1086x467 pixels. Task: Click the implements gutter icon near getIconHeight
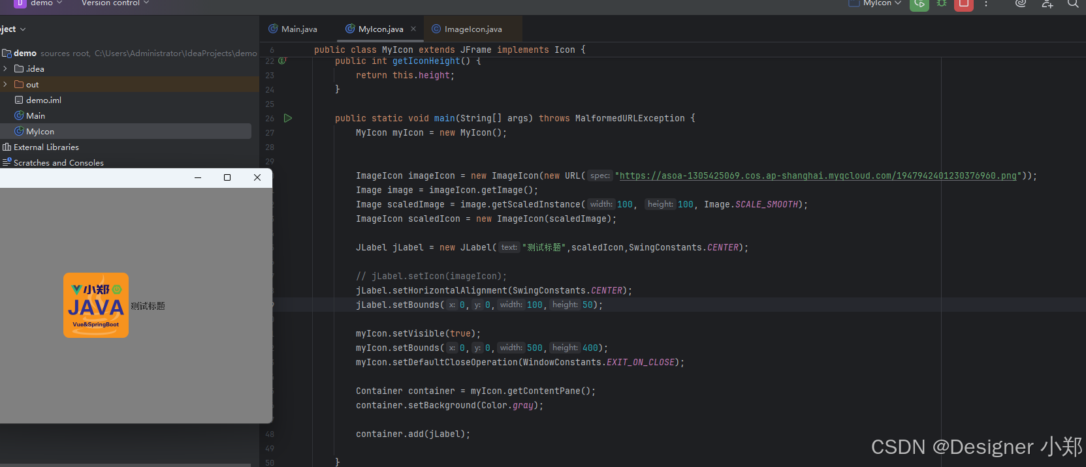282,61
